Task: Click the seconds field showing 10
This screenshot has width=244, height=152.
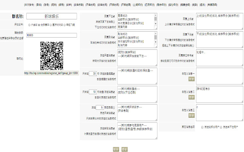Action: tap(93, 92)
